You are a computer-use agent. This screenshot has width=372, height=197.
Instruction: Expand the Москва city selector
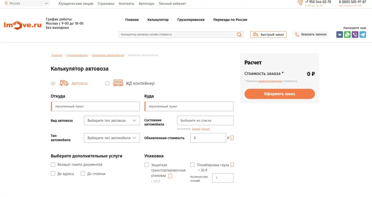coord(26,3)
